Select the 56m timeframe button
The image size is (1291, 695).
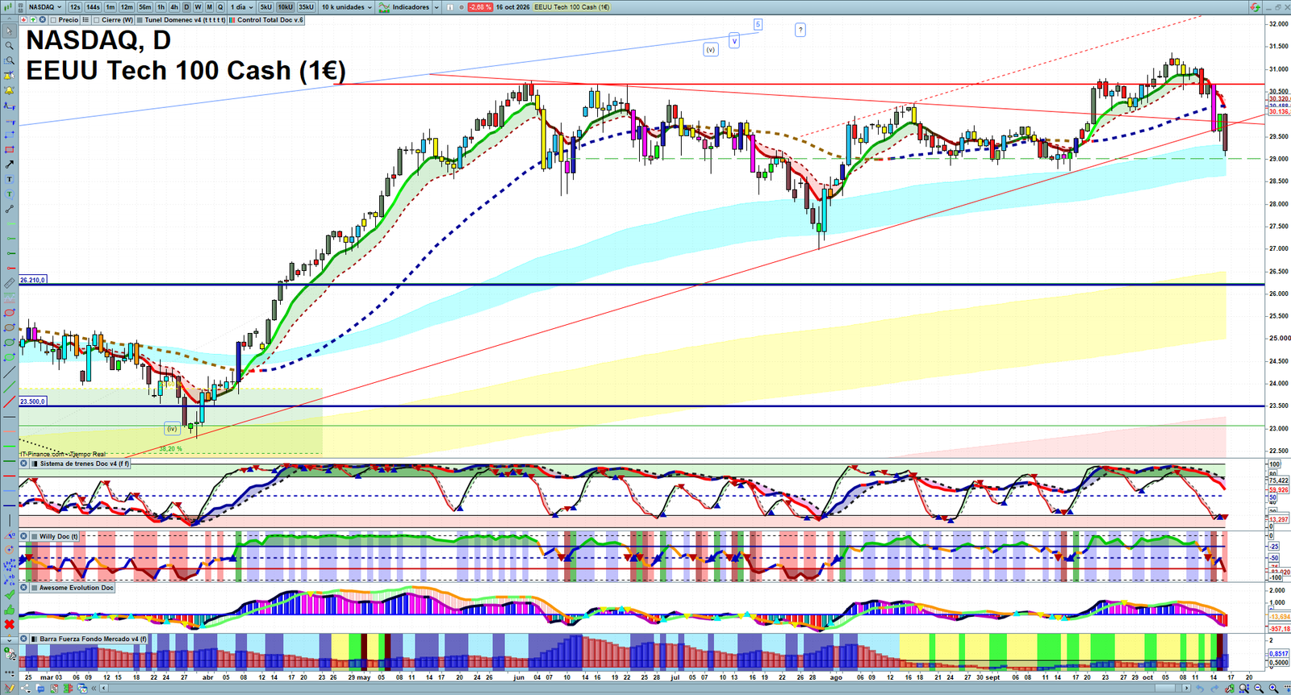click(x=144, y=7)
